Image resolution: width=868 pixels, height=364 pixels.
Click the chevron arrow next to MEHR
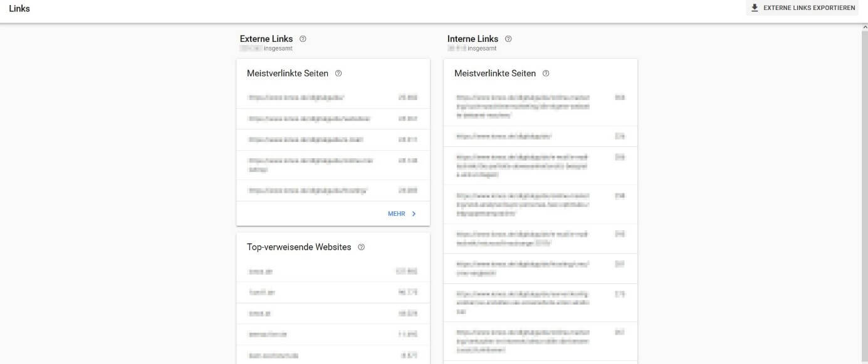pos(414,214)
